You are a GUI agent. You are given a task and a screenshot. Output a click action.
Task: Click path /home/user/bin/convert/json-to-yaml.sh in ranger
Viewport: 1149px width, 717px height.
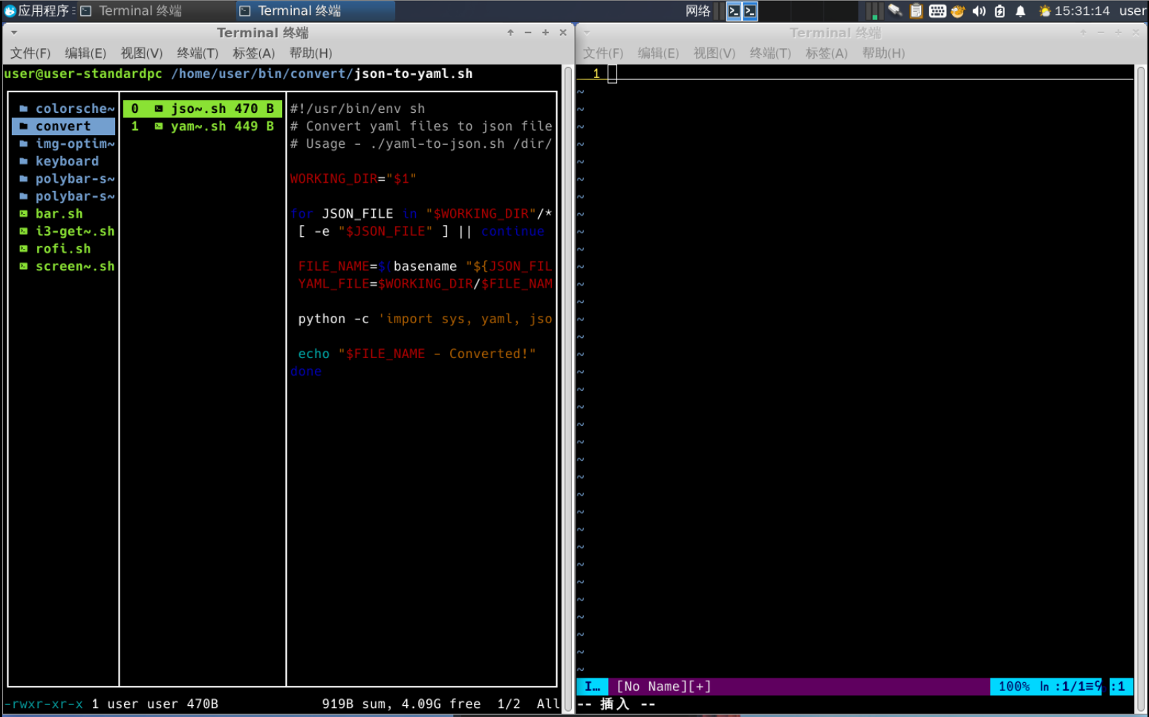pos(322,74)
